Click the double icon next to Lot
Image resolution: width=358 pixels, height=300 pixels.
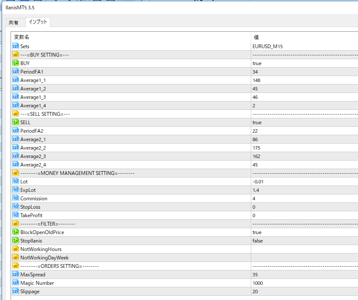tap(16, 181)
